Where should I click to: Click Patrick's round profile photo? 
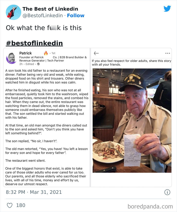[x=12, y=58]
